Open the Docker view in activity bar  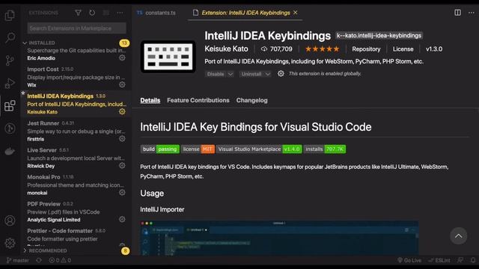(x=10, y=151)
